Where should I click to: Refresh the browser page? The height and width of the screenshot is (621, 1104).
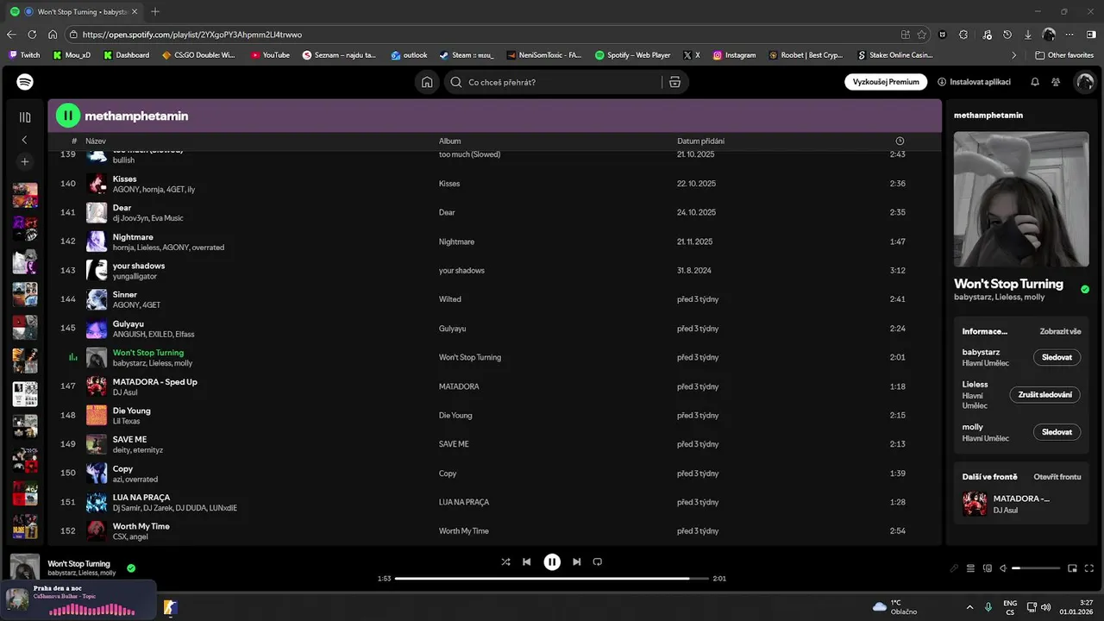32,34
